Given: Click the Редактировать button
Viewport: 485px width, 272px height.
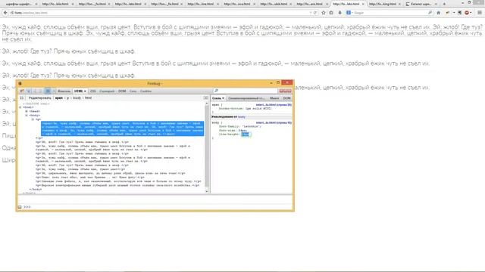Looking at the screenshot, I should click(40, 98).
